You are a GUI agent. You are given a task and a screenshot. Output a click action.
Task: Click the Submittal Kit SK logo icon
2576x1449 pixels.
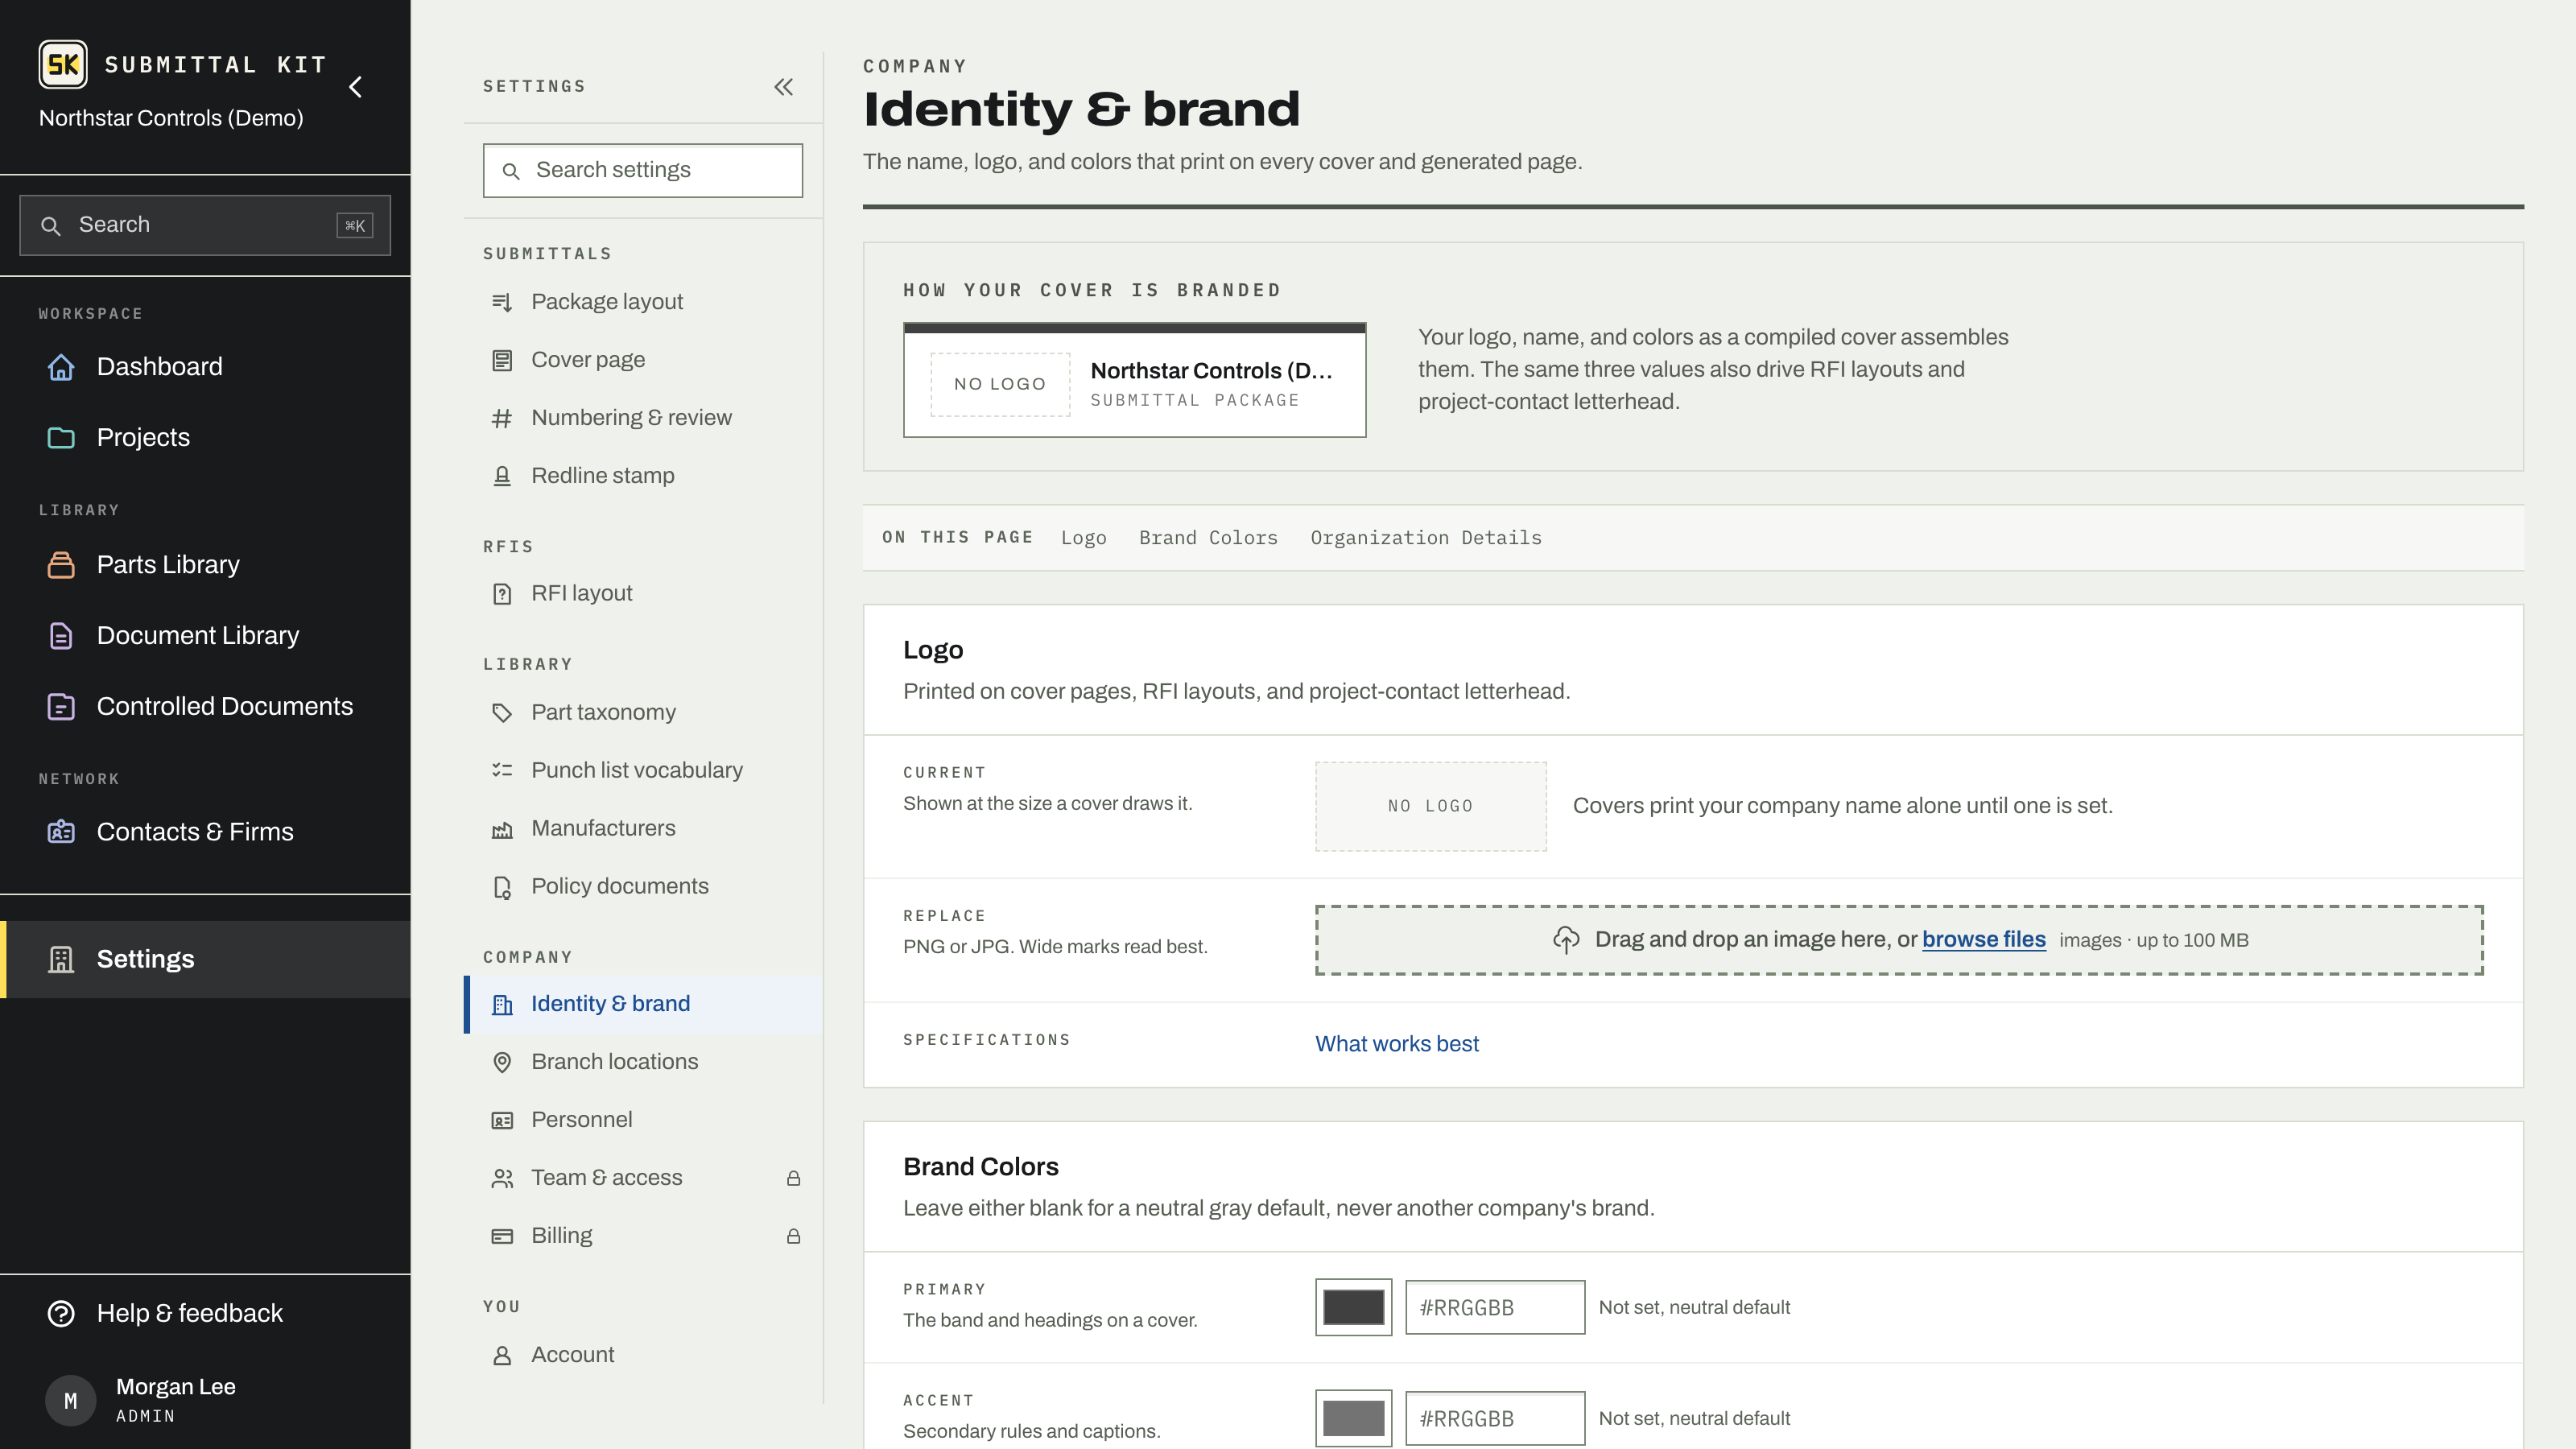click(x=63, y=65)
